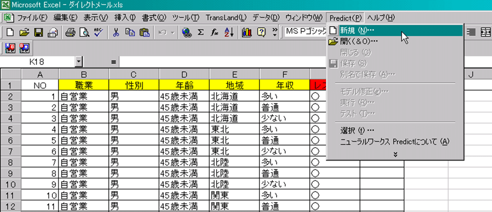Click the AutoSum sigma icon

201,33
